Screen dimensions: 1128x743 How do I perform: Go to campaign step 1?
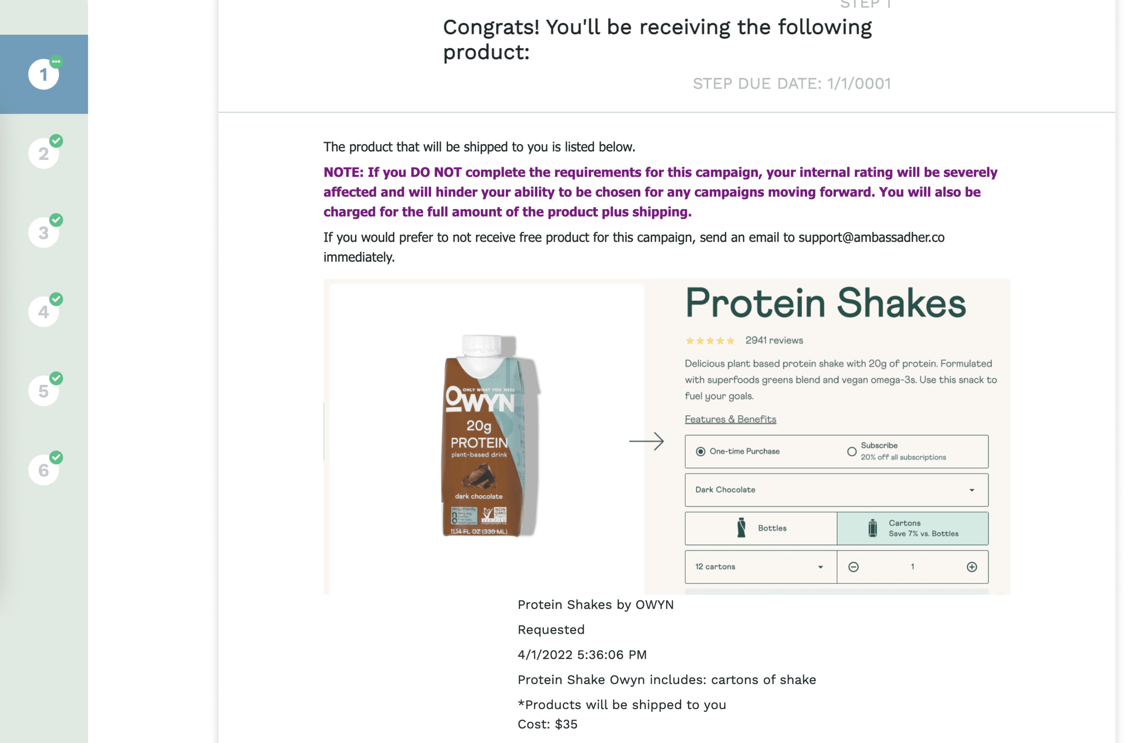tap(44, 74)
